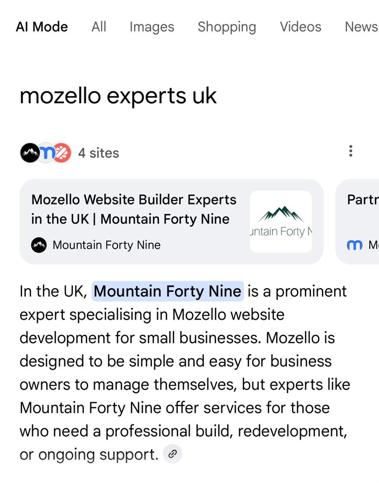
Task: Click the Mountain Forty Nine card favicon
Action: click(39, 245)
